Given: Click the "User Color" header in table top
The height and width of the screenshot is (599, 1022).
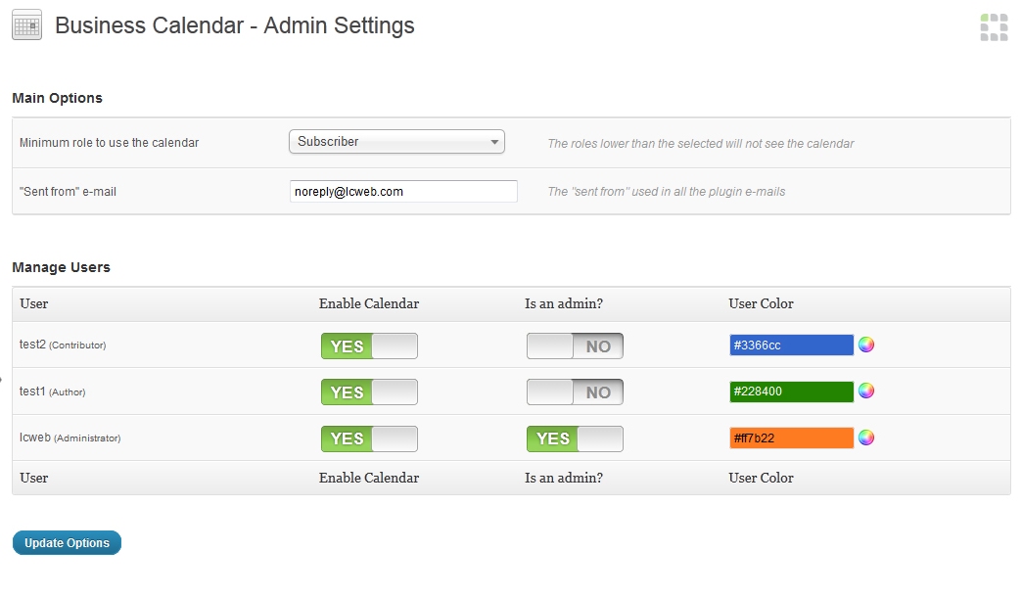Looking at the screenshot, I should click(762, 303).
